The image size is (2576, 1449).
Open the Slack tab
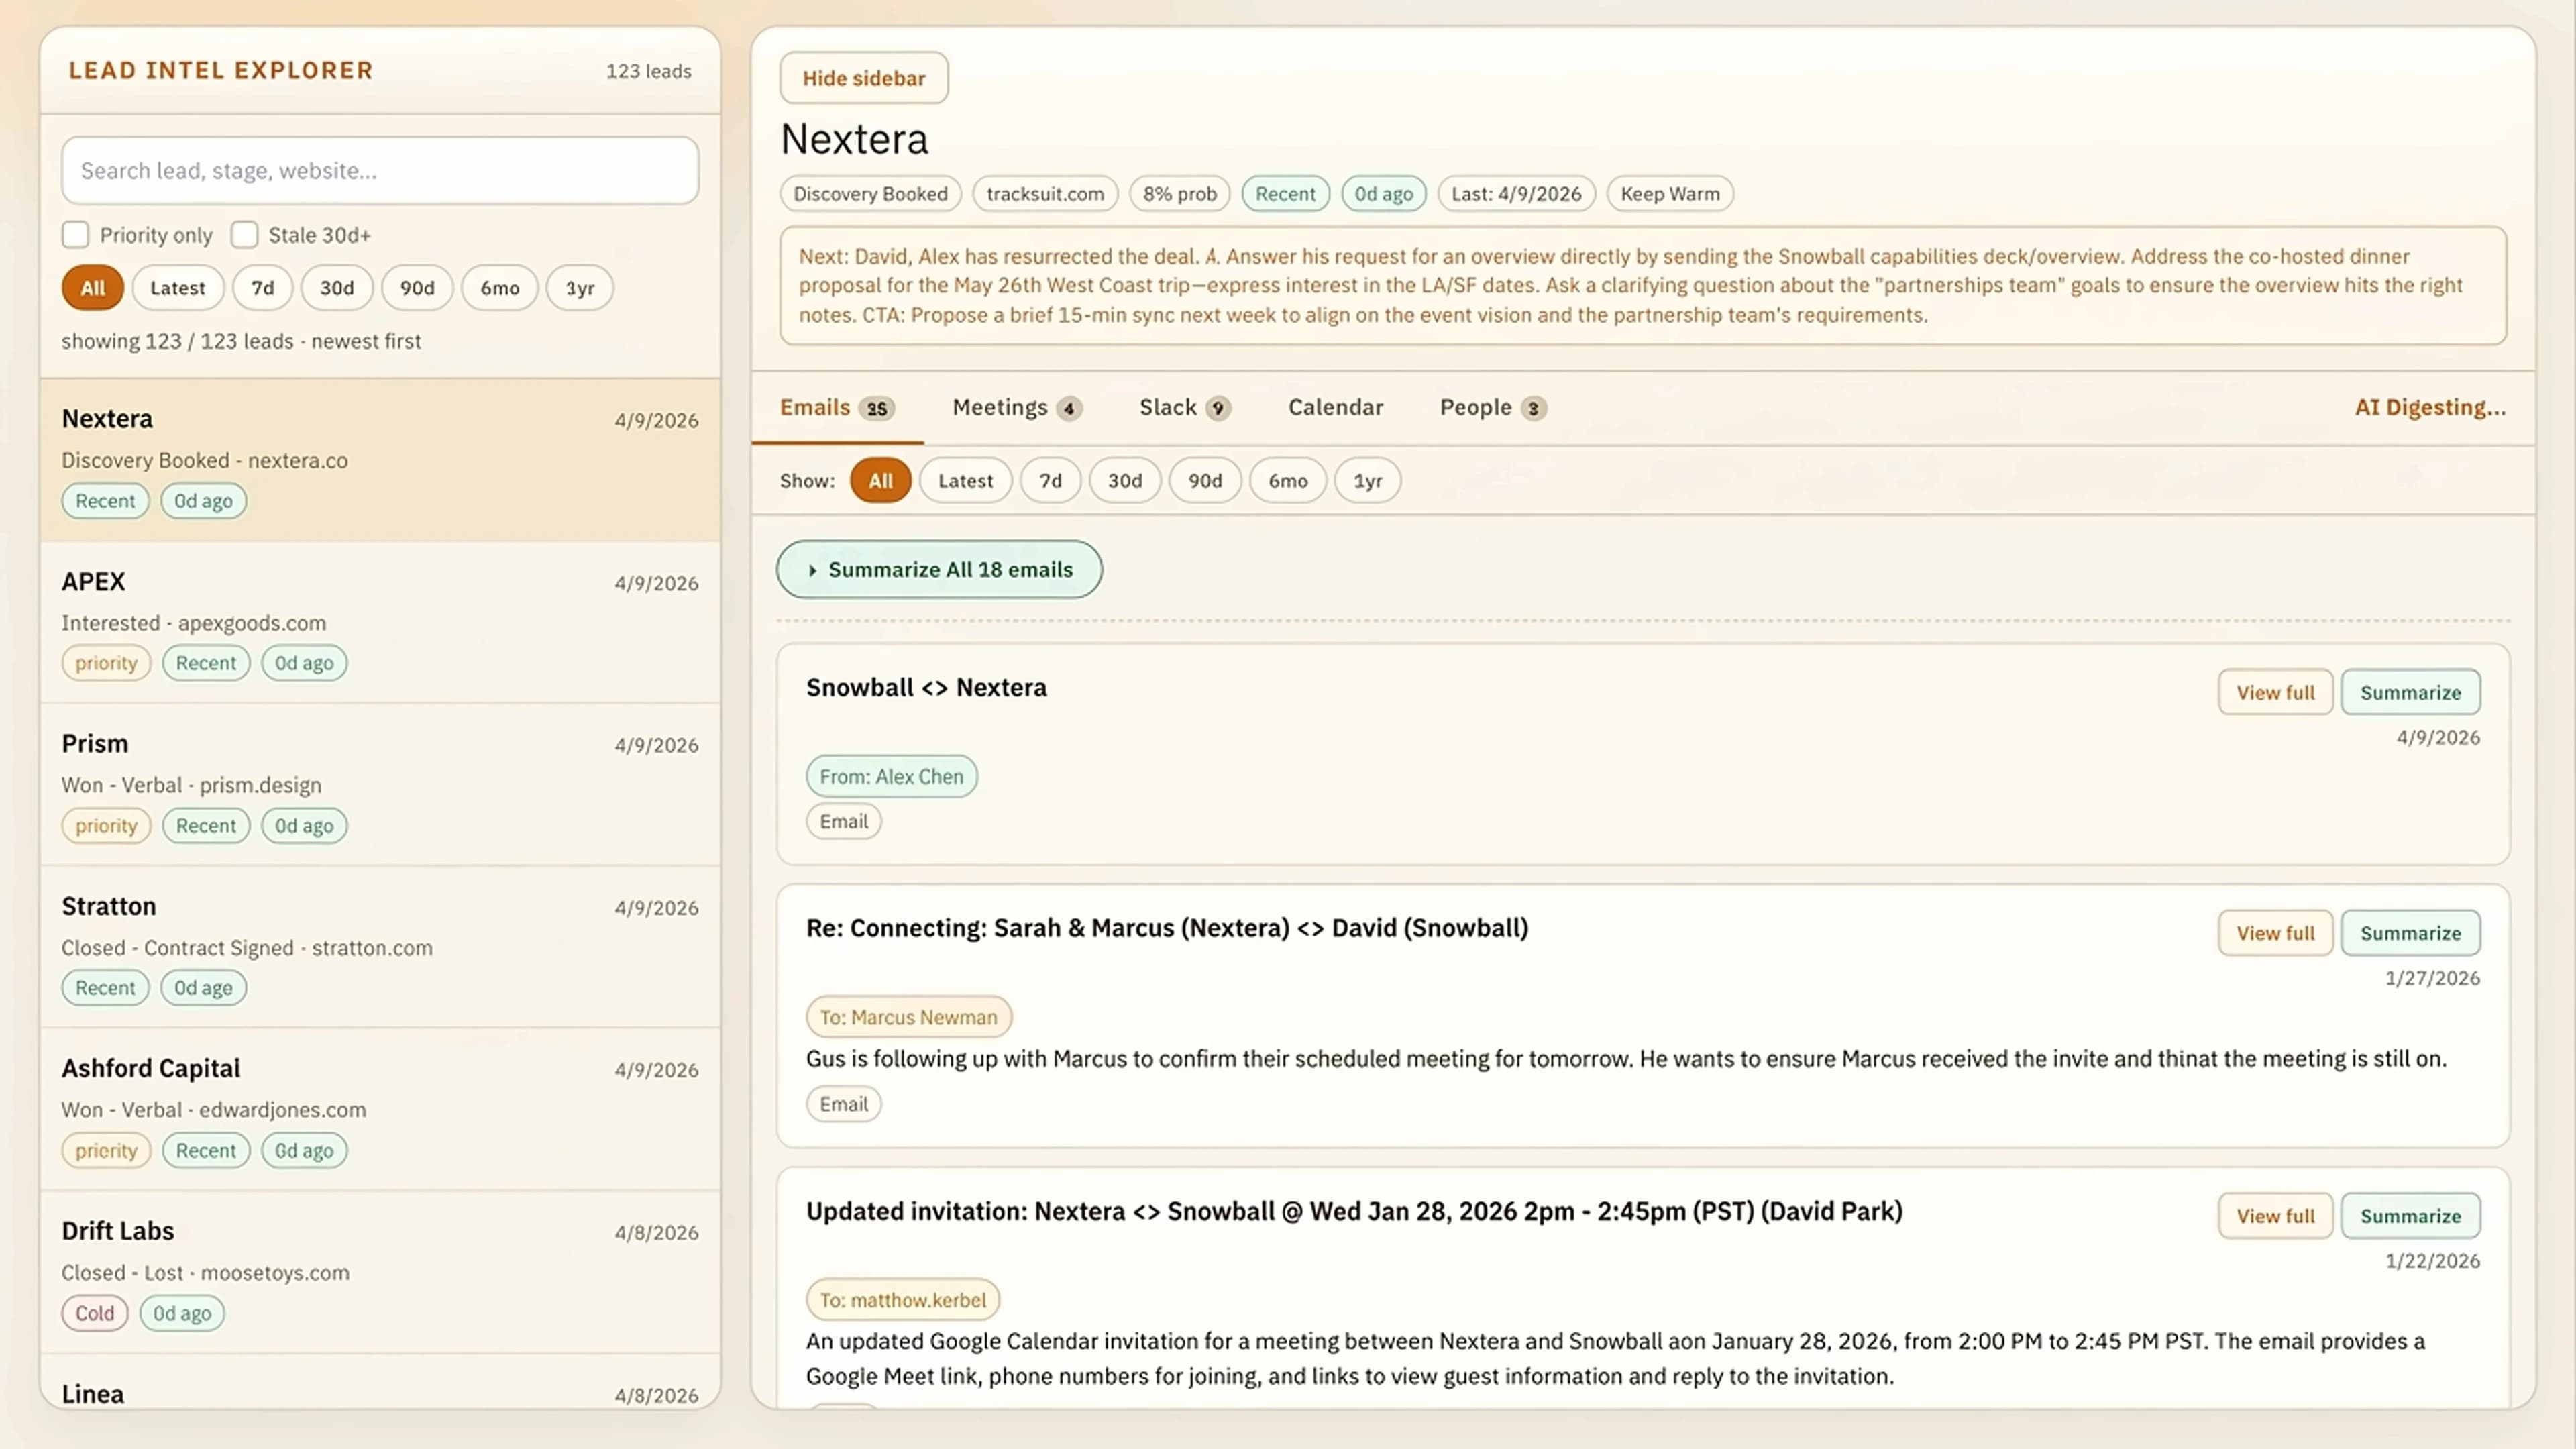pos(1185,408)
